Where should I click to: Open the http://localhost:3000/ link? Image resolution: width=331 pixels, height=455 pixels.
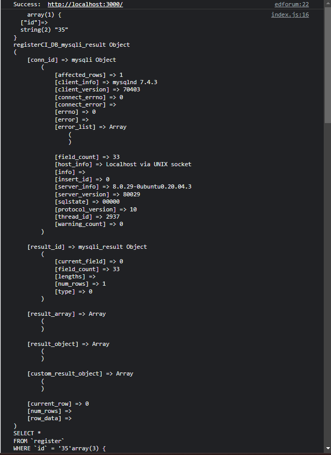[85, 4]
